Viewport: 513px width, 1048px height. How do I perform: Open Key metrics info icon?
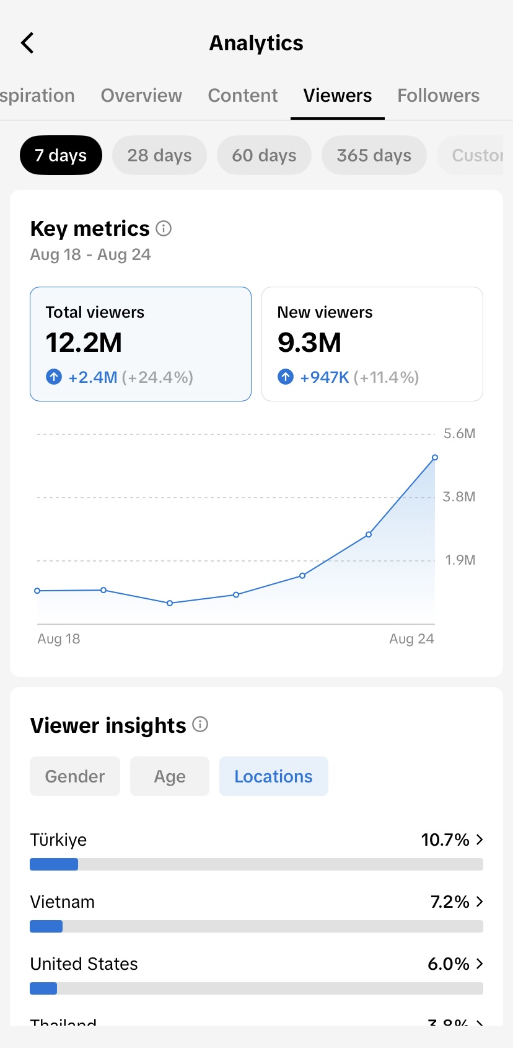tap(164, 228)
